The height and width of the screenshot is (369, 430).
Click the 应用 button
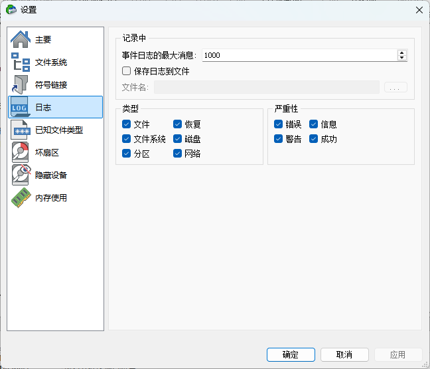click(398, 355)
